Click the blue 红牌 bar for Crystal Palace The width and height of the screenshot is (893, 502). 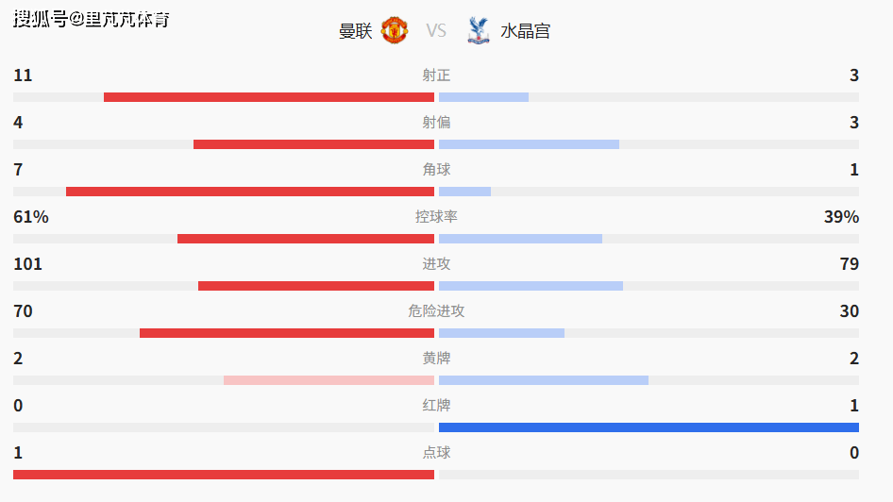649,427
